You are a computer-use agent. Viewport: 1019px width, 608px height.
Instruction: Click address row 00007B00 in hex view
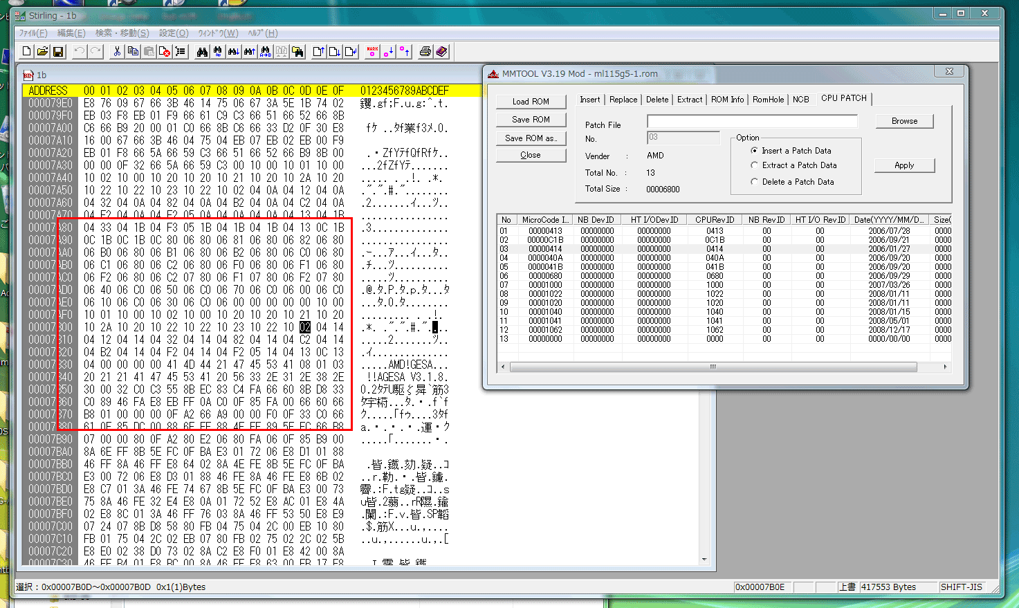51,327
